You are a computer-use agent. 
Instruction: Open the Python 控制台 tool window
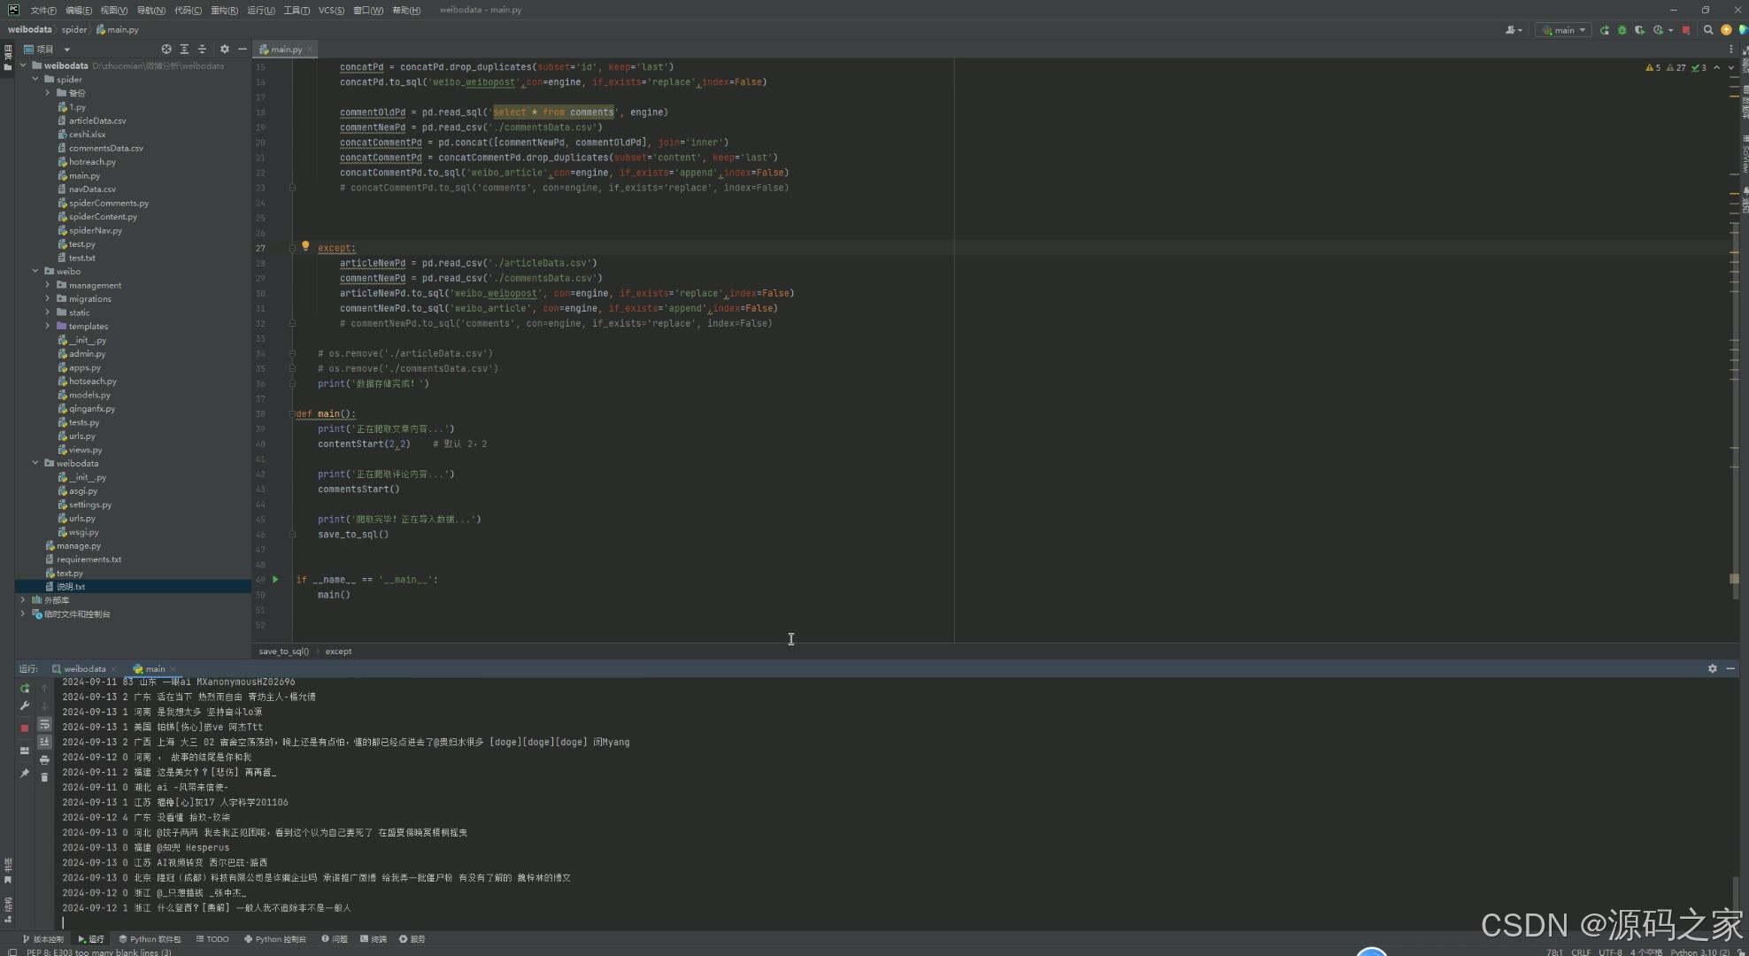(x=275, y=939)
